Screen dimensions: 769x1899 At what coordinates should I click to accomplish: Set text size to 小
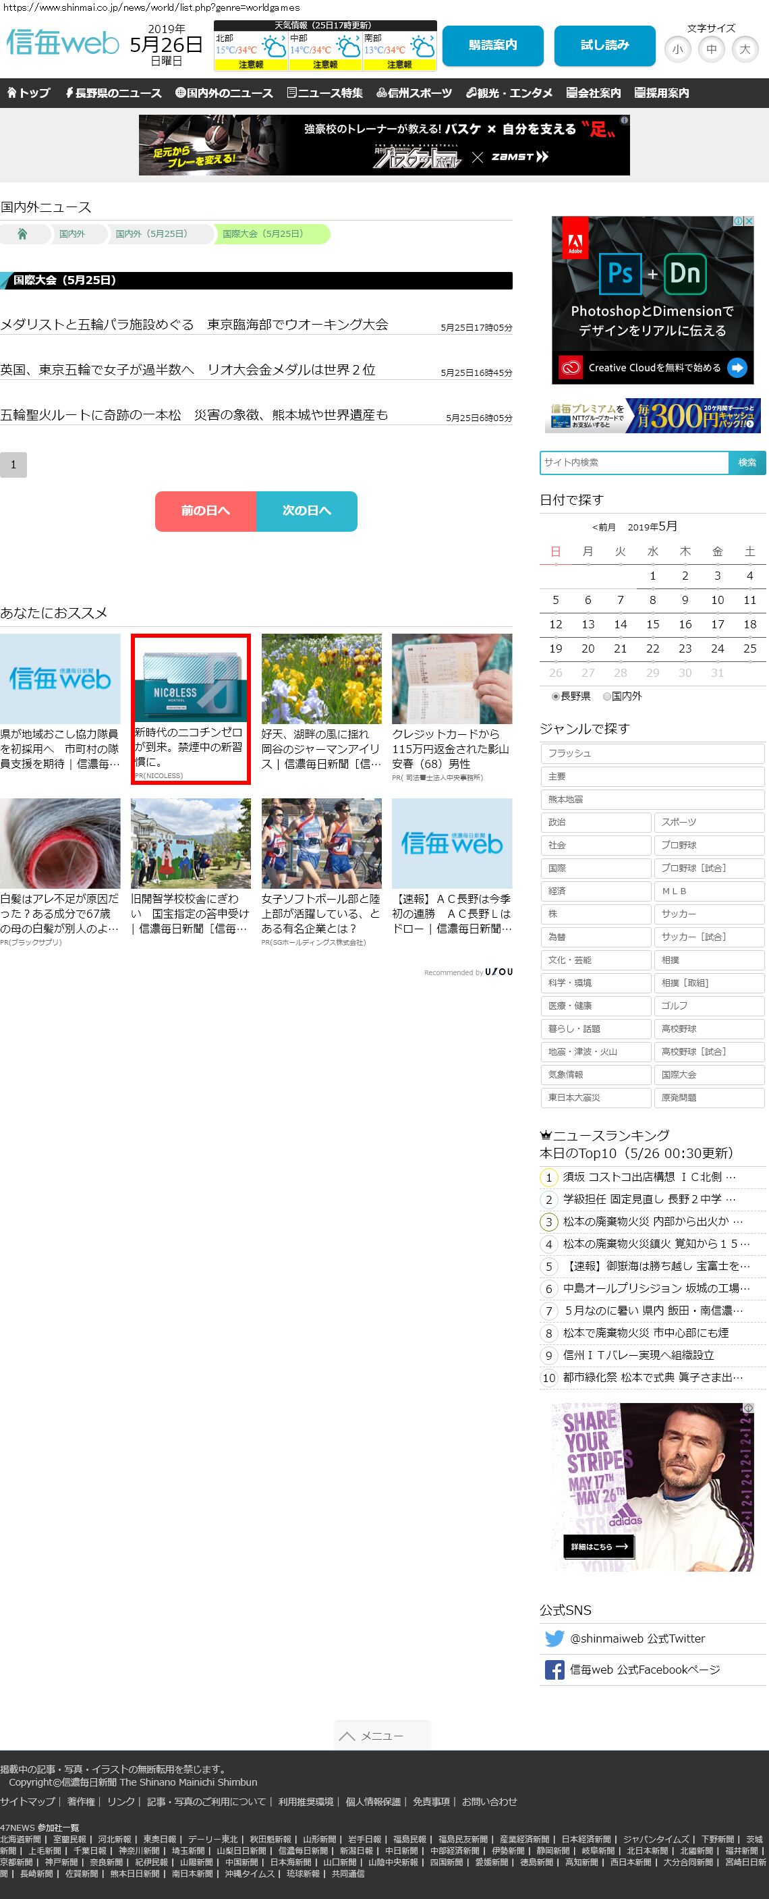coord(677,49)
